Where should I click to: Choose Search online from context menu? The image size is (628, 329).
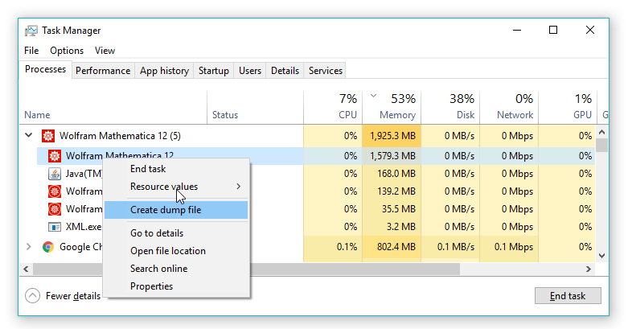coord(176,269)
